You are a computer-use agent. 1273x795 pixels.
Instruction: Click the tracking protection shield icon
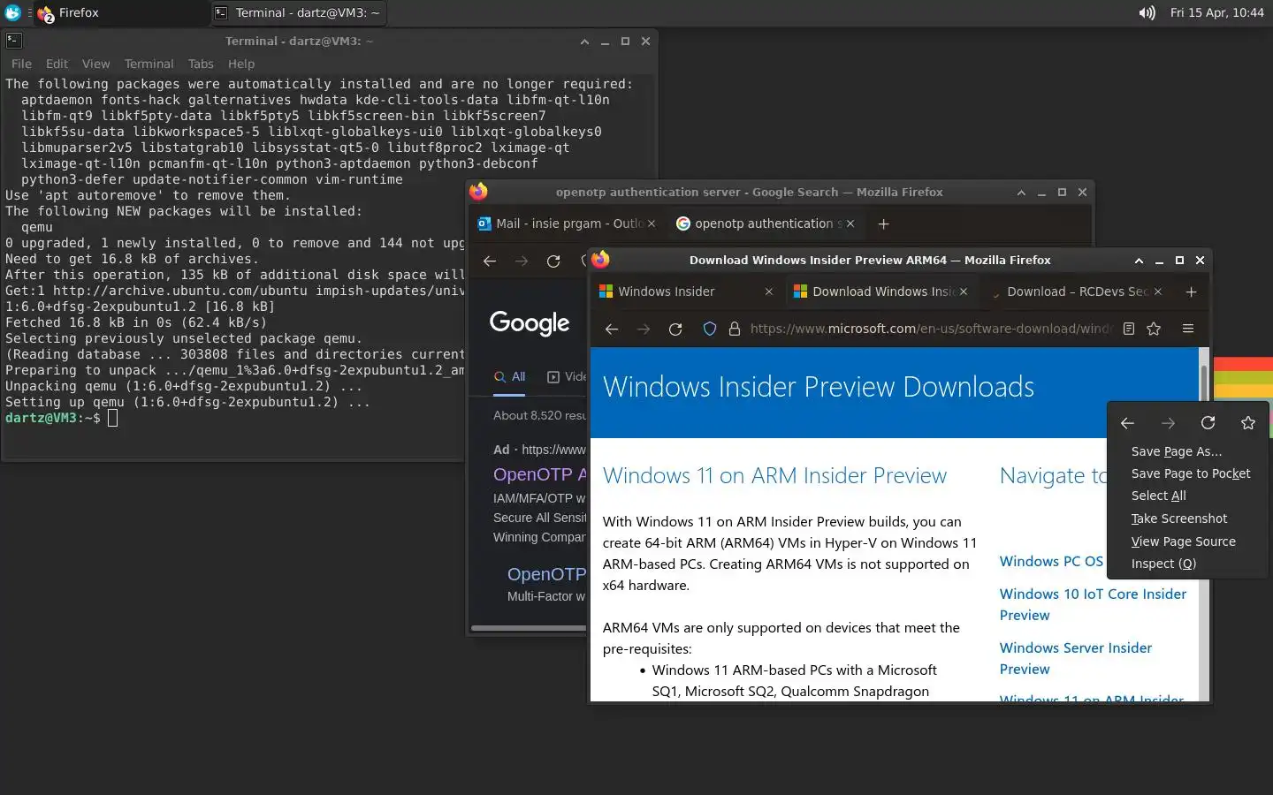coord(709,329)
